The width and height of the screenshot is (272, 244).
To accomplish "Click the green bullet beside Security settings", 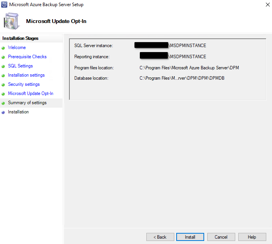I will [x=3, y=85].
